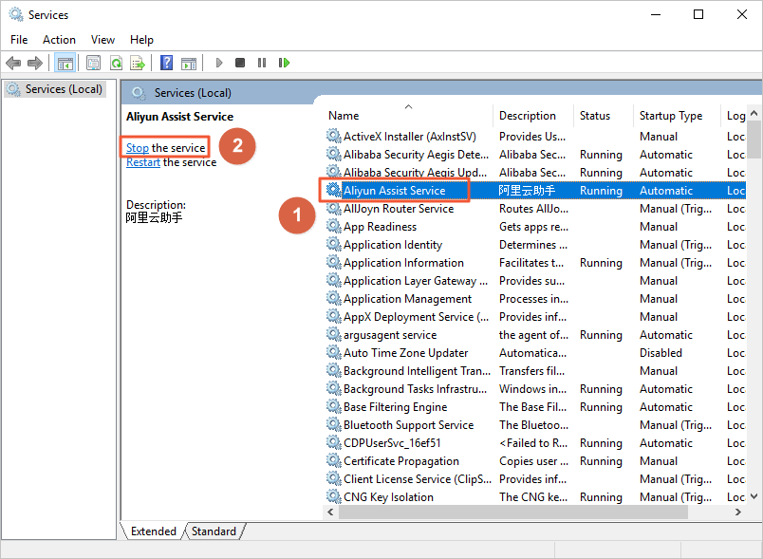Click the Forward arrow toolbar icon
This screenshot has height=559, width=763.
click(x=35, y=63)
